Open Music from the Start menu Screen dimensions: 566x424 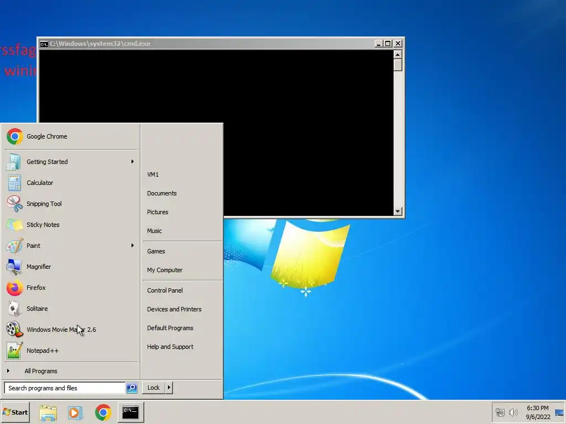point(154,231)
